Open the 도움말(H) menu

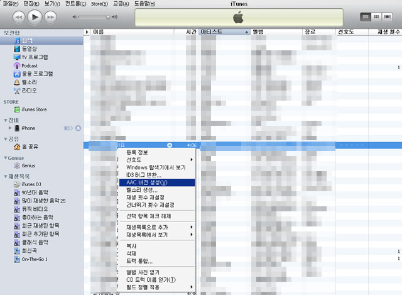145,4
